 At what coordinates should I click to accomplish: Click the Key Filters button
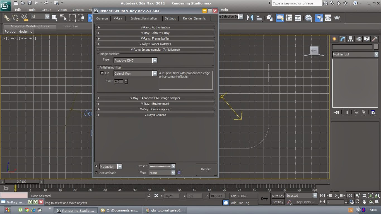[x=305, y=202]
